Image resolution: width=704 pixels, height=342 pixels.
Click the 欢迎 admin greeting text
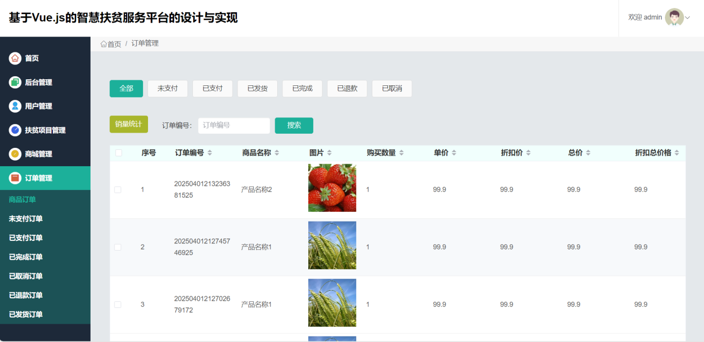(x=645, y=17)
